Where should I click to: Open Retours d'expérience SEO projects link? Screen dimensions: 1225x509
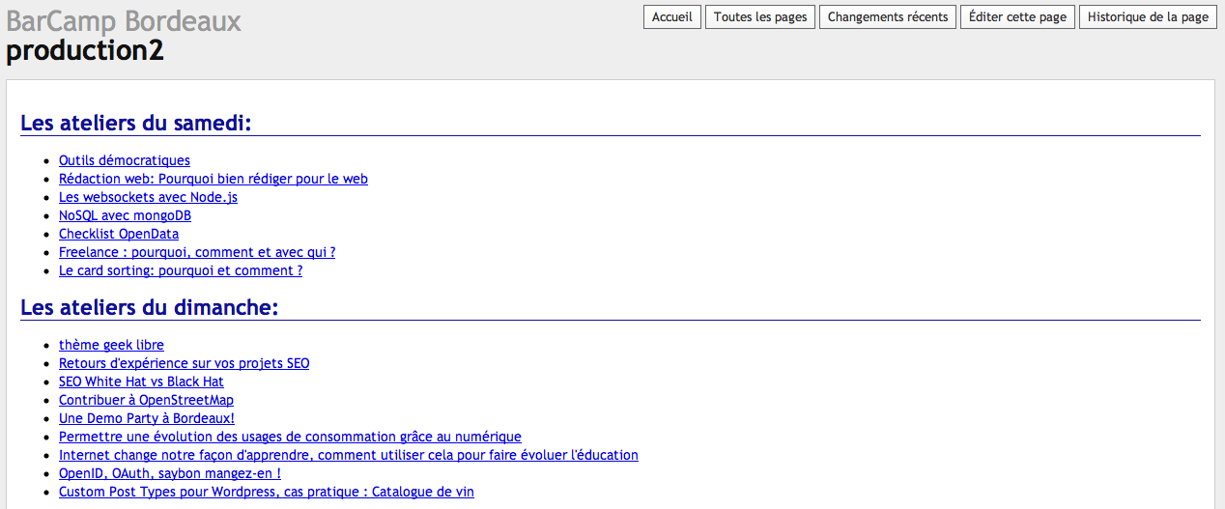[184, 363]
